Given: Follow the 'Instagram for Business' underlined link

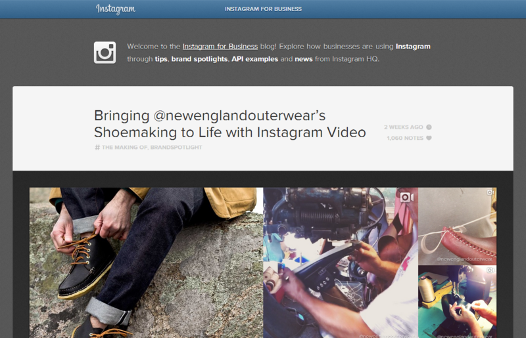Looking at the screenshot, I should point(220,46).
